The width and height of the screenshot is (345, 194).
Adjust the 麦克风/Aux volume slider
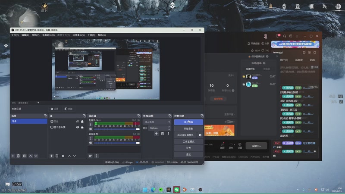click(x=116, y=129)
